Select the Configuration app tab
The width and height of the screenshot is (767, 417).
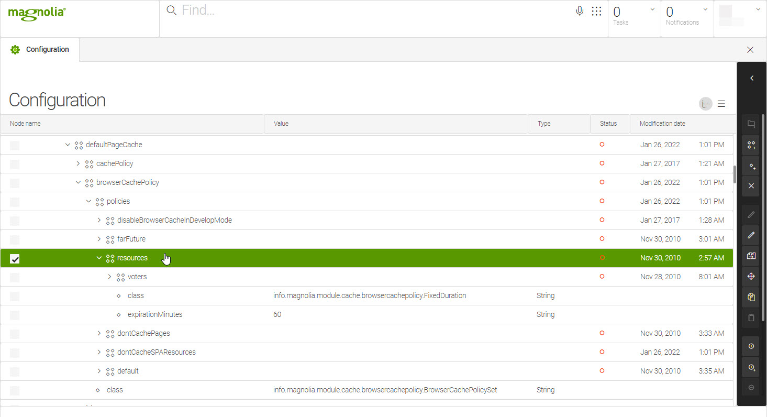coord(40,50)
